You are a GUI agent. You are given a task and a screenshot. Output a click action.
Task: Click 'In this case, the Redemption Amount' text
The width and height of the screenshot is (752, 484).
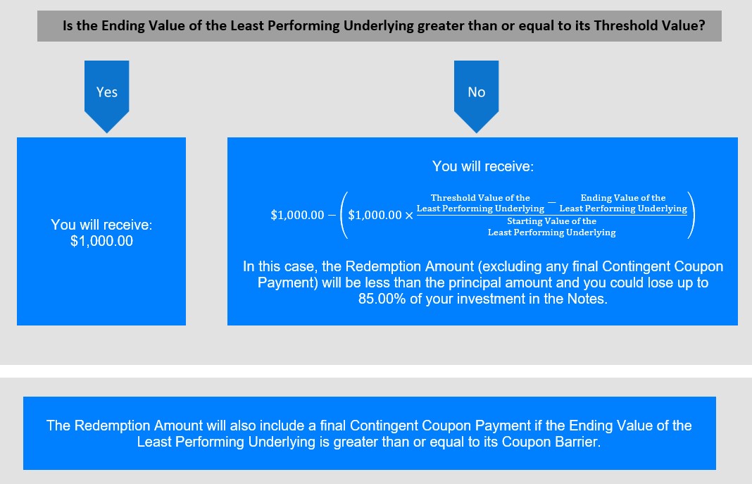pos(358,266)
